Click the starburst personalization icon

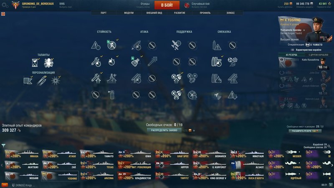tap(56, 81)
